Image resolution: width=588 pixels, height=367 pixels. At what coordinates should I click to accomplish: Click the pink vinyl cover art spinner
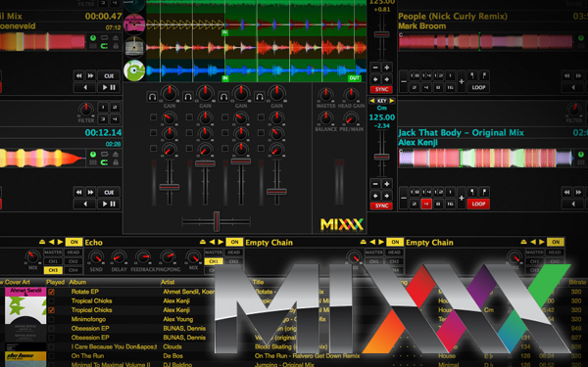point(134,24)
